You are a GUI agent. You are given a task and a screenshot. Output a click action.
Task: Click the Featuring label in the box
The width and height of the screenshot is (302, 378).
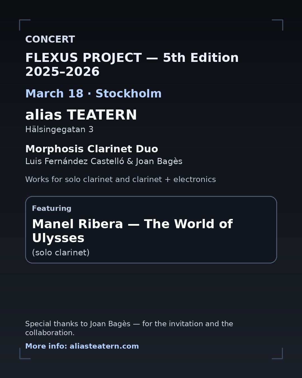coord(52,209)
